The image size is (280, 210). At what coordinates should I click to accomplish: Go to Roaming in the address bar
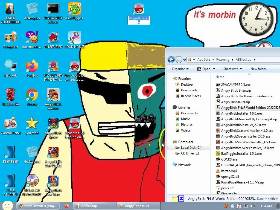tap(223, 60)
